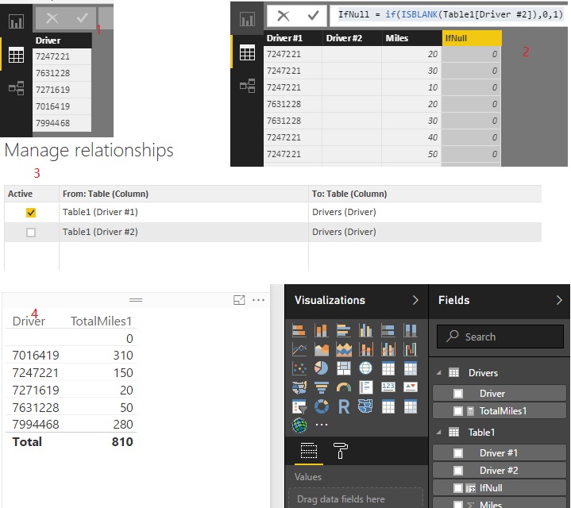Select the line and clustered column chart
This screenshot has width=571, height=508.
tap(388, 350)
